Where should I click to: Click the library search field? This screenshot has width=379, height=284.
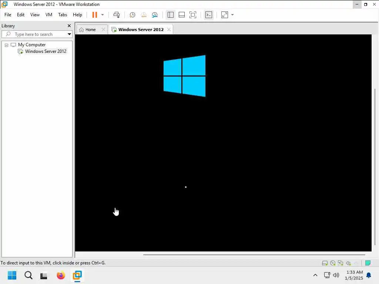(x=36, y=34)
